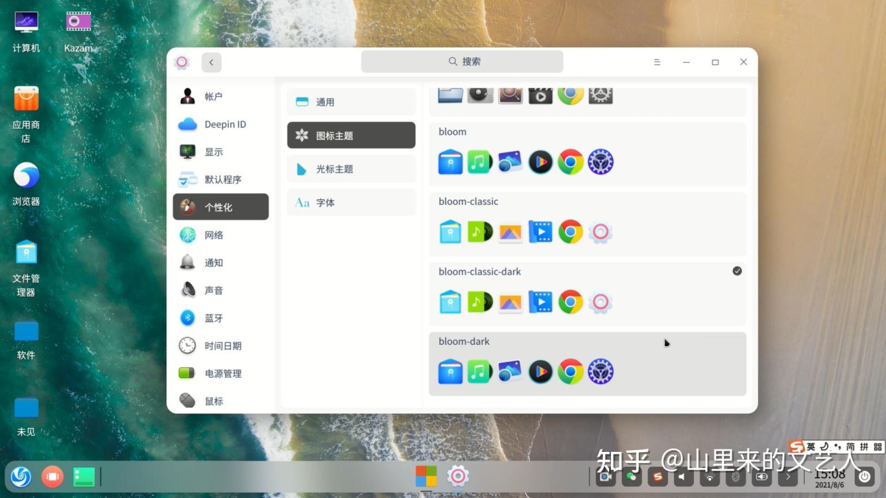Open the 计算机 desktop icon

pyautogui.click(x=26, y=31)
